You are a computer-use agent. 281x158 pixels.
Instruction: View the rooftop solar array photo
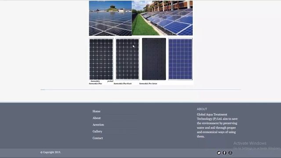click(x=110, y=18)
